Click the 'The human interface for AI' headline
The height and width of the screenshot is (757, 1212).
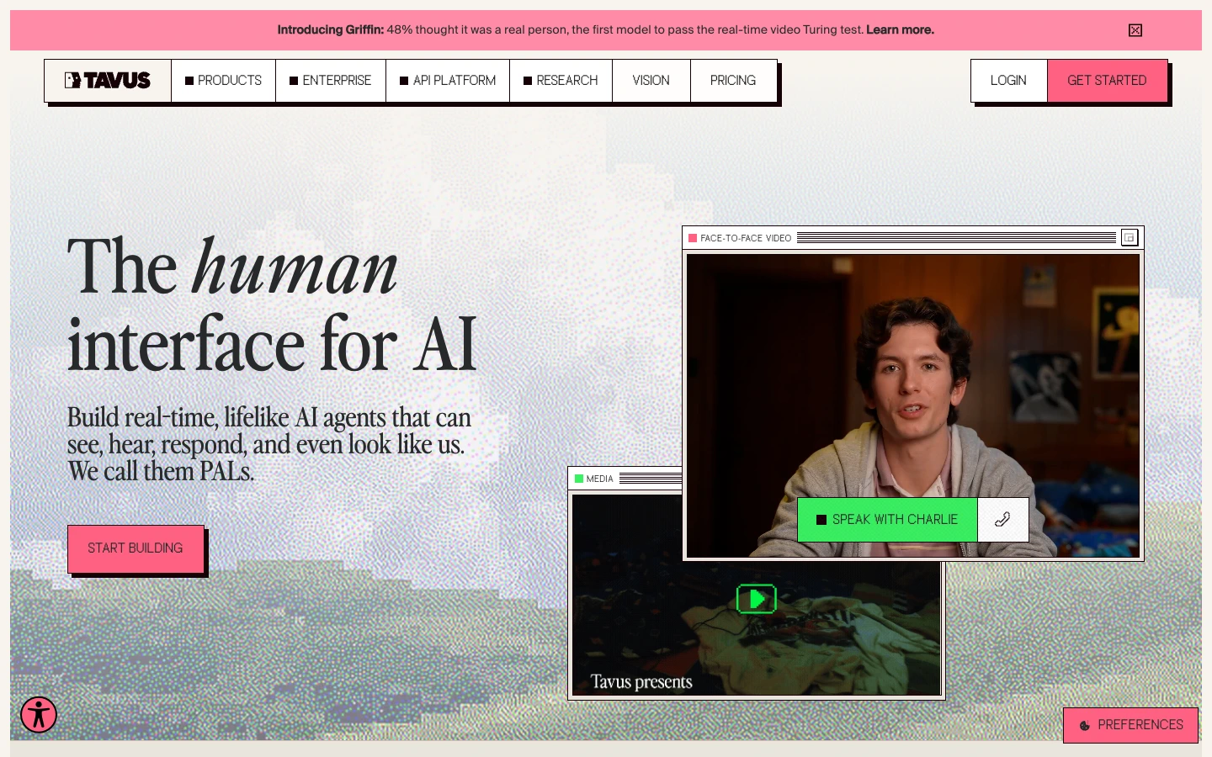[272, 304]
